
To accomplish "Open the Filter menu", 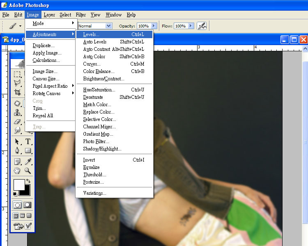I will click(81, 15).
